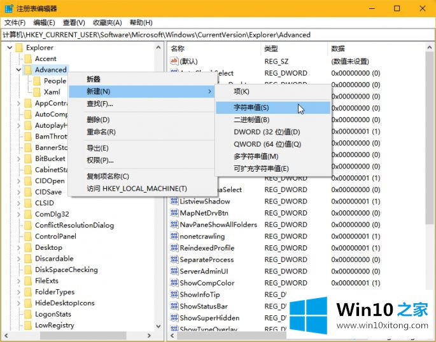Click the LogonStats folder icon
Viewport: 436px width, 342px height.
point(28,314)
